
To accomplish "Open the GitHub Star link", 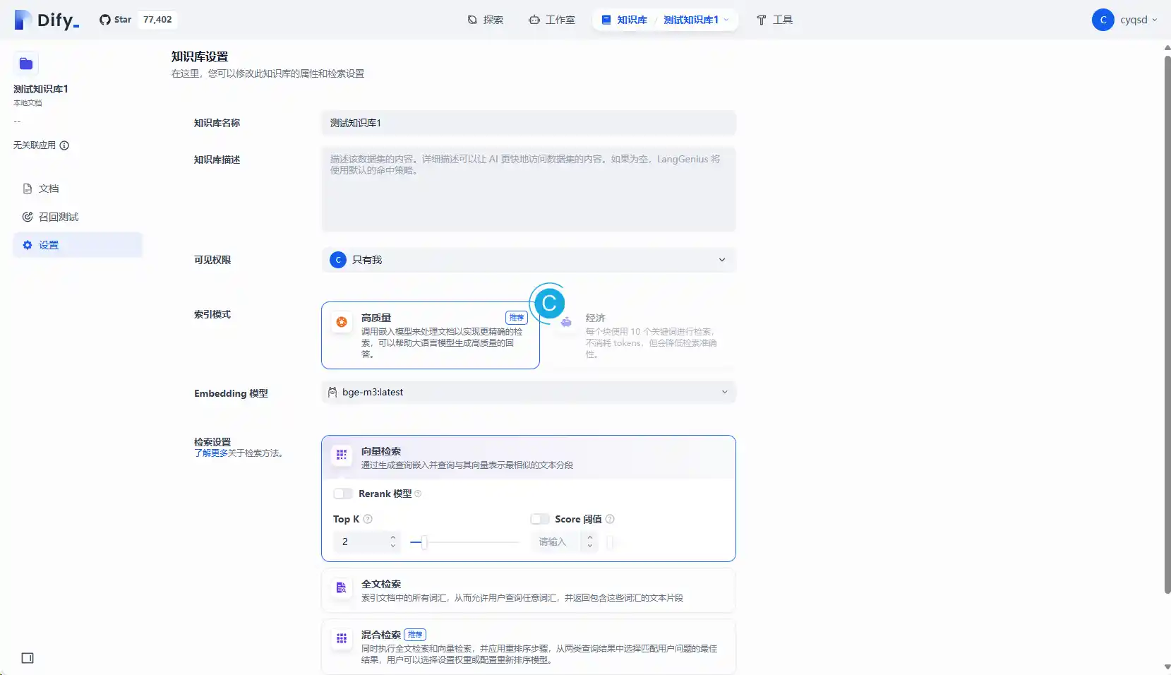I will [x=115, y=20].
